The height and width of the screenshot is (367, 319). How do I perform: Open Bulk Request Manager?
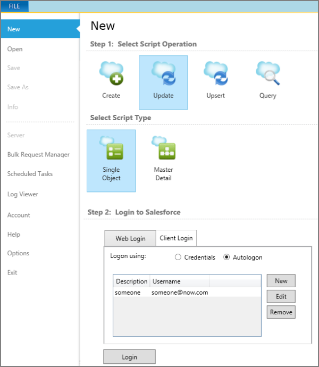pos(38,154)
